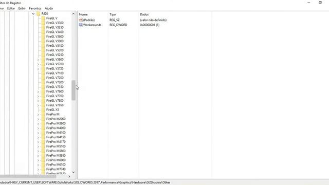Click the FireGL V7350 folder icon

pos(43,87)
